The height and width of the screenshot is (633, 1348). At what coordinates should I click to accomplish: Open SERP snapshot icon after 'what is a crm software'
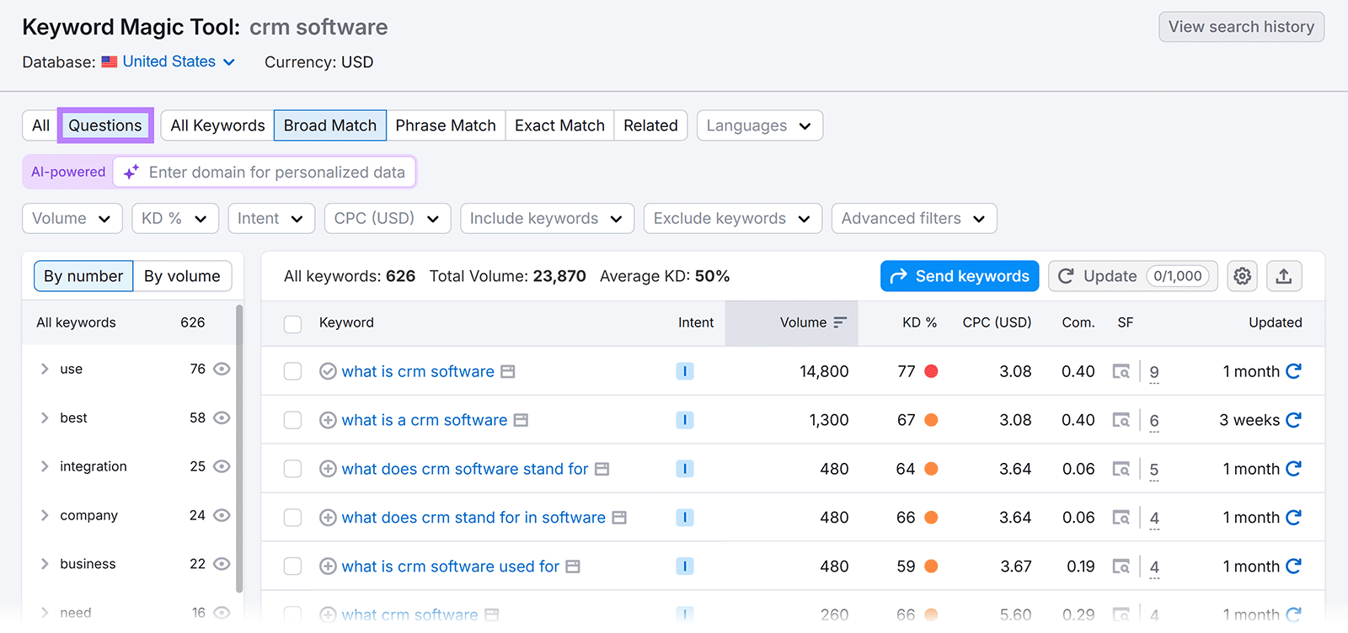521,420
